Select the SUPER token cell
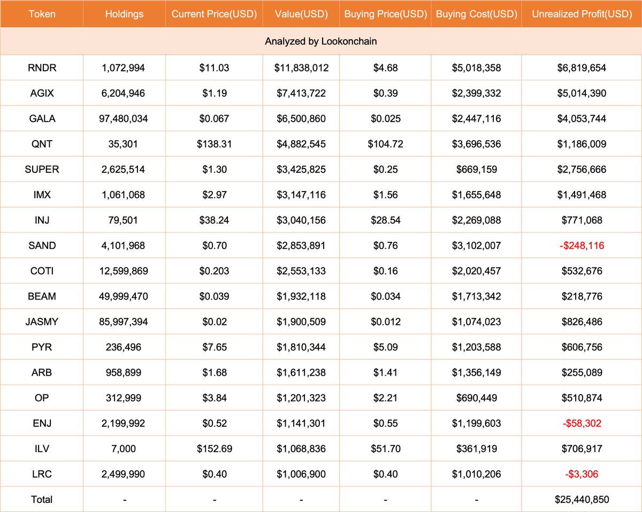This screenshot has height=512, width=642. point(42,170)
